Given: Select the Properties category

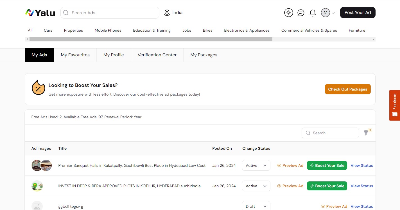Looking at the screenshot, I should click(73, 30).
